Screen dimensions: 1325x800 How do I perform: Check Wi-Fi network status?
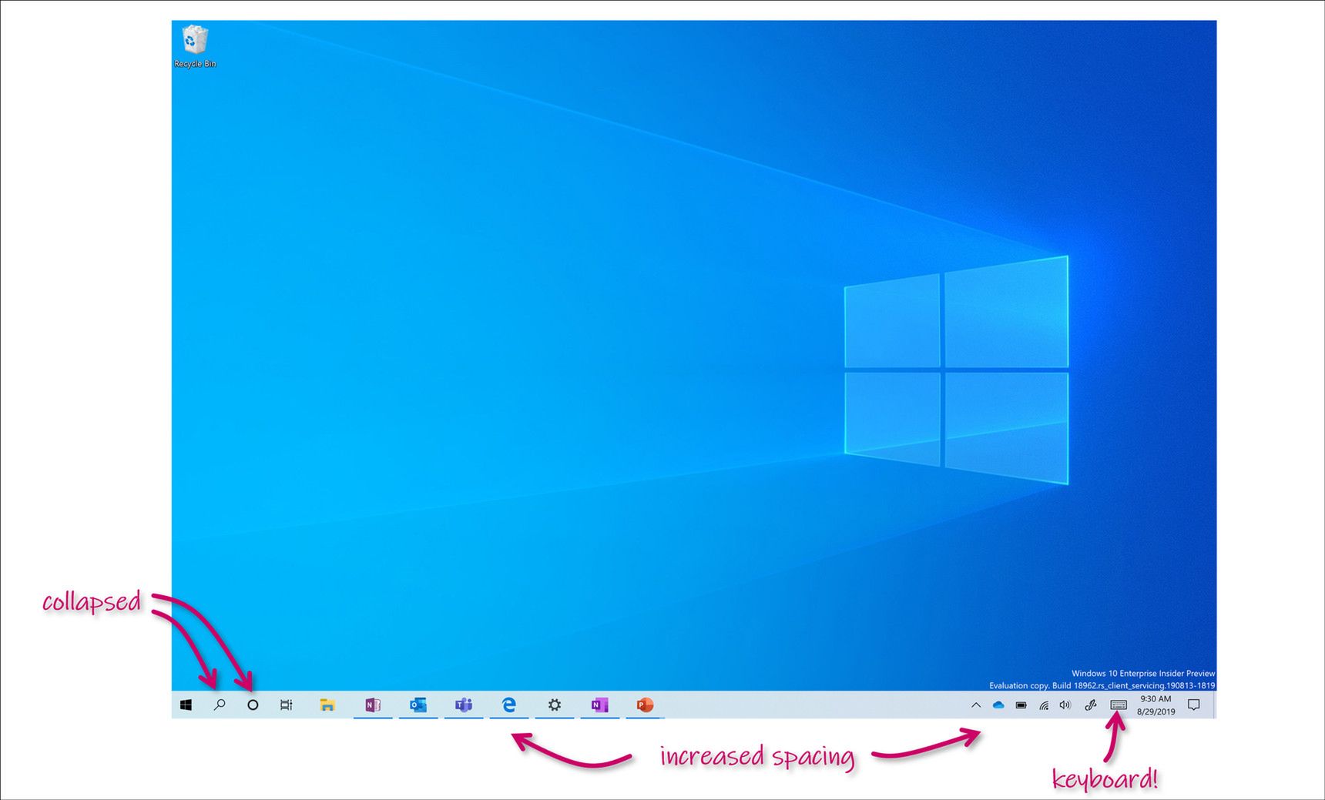[x=1045, y=705]
